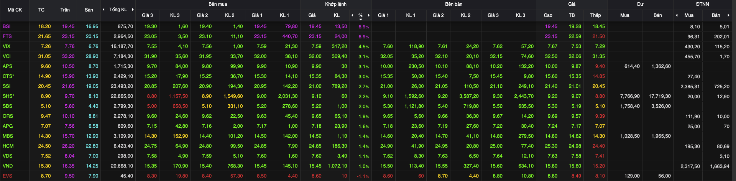Open stock symbol VIX
This screenshot has width=736, height=181.
pyautogui.click(x=7, y=46)
